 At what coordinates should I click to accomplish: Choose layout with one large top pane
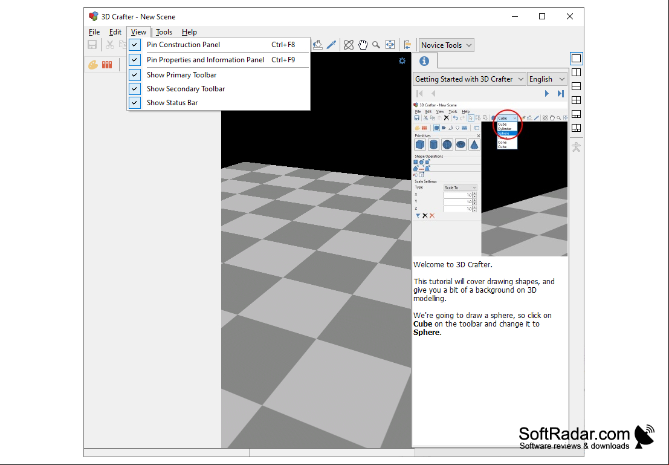point(576,114)
